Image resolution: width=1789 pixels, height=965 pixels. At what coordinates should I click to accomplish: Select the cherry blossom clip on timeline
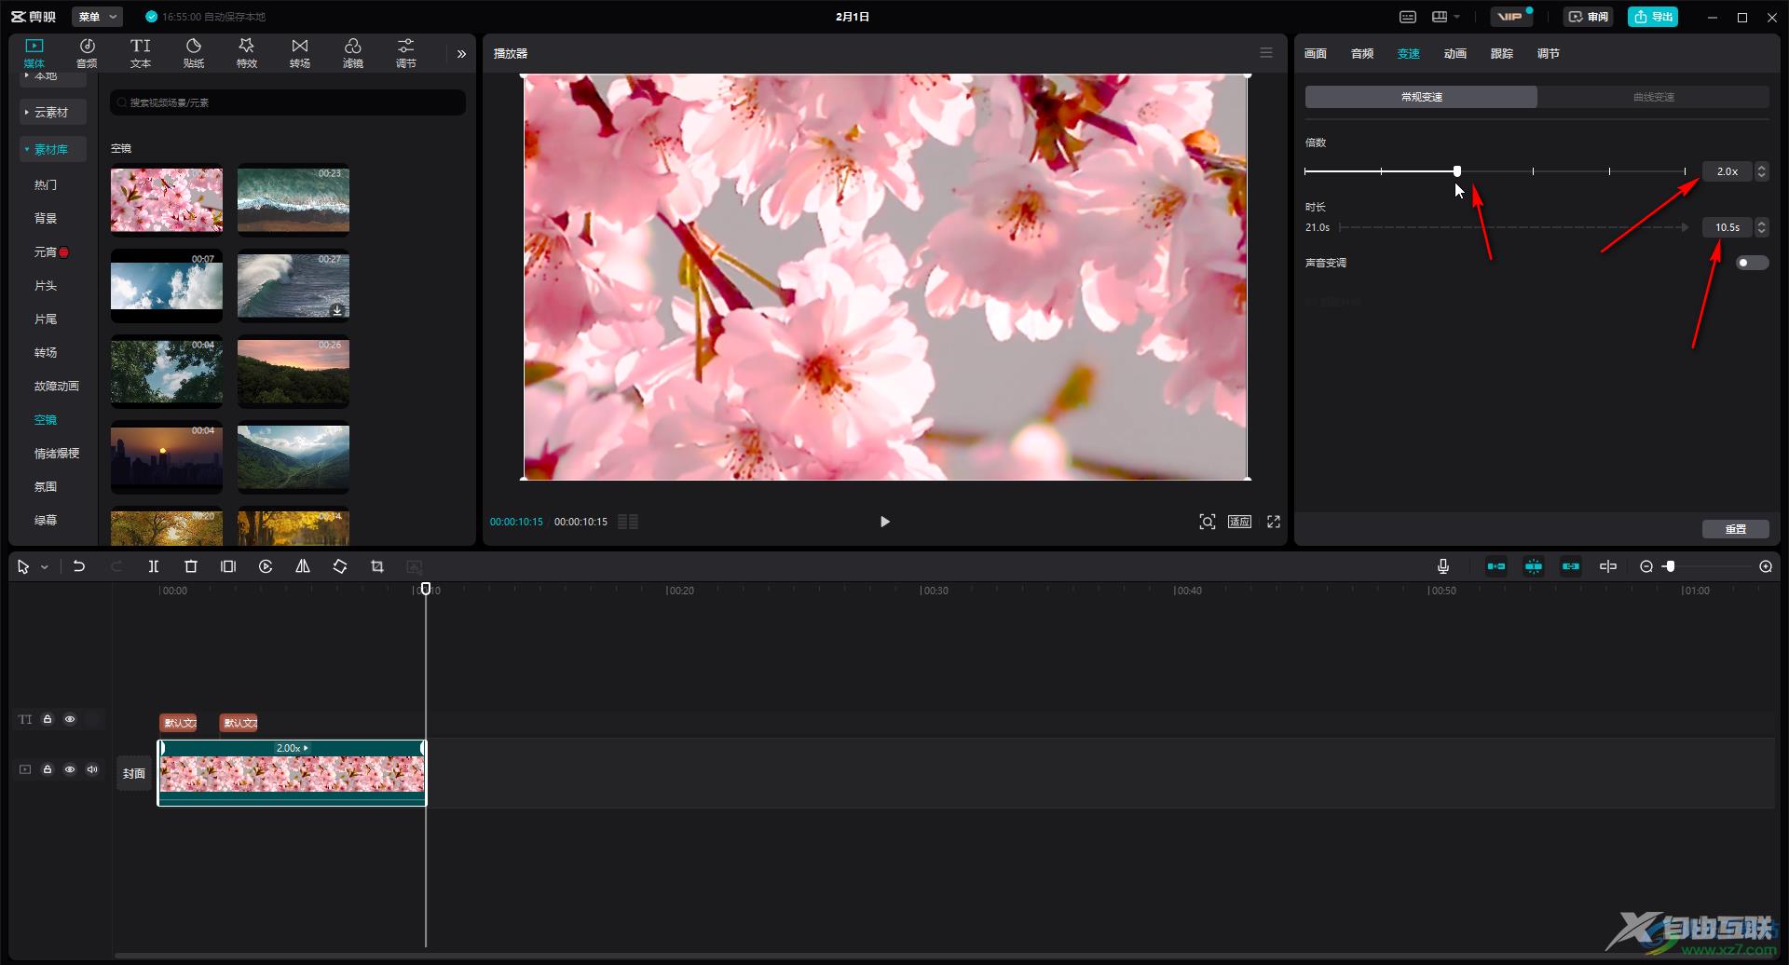293,773
